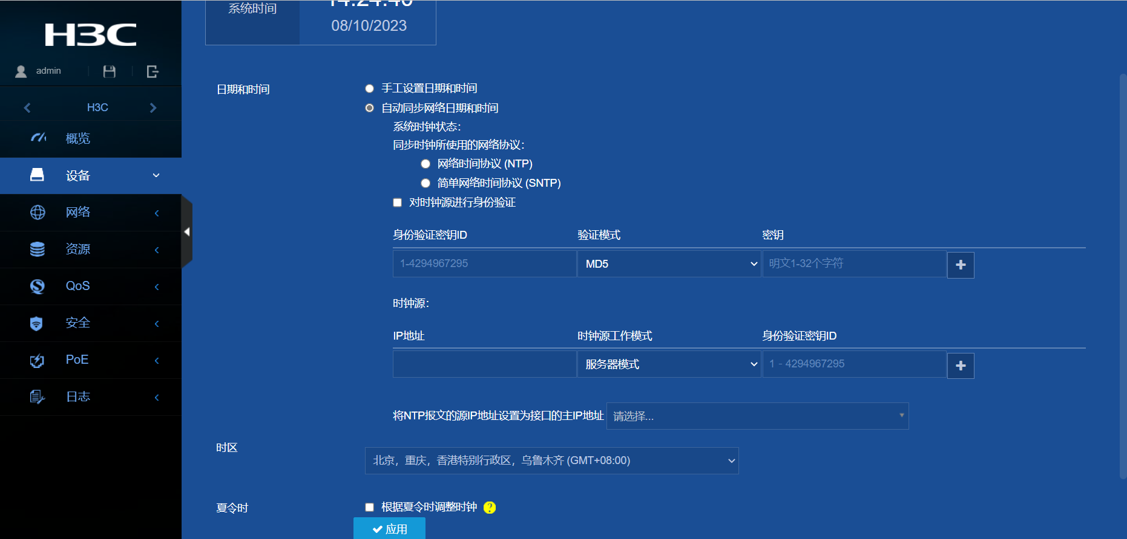The image size is (1127, 539).
Task: Add authentication key with plus button
Action: (961, 265)
